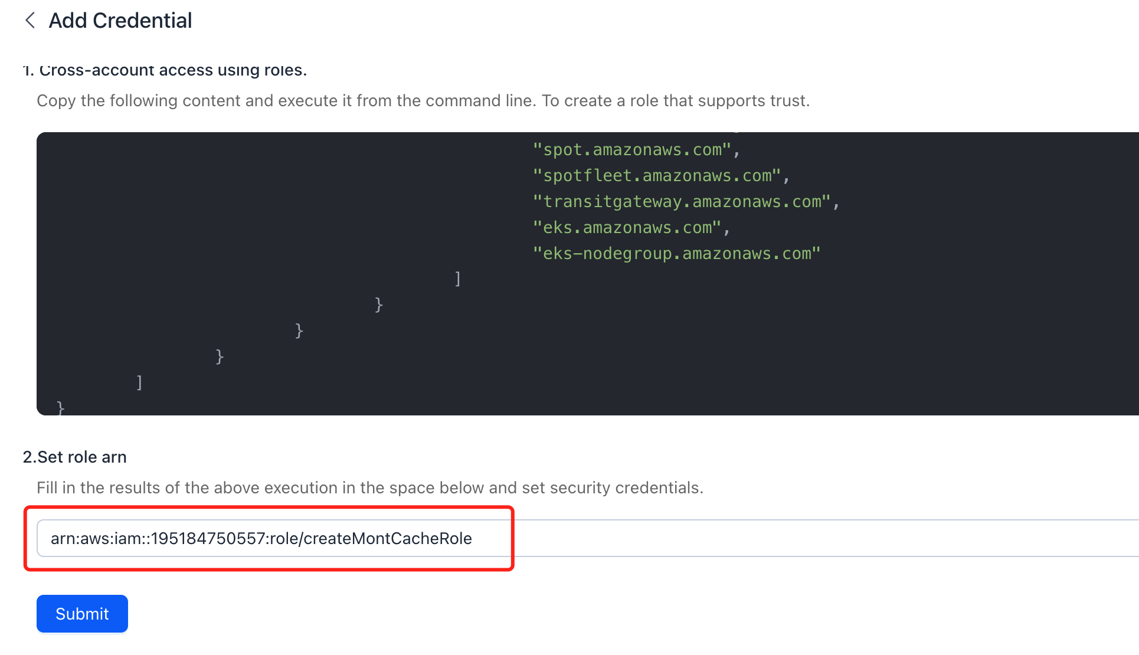Click the "Copy the following content" instruction text
This screenshot has width=1139, height=655.
[423, 100]
